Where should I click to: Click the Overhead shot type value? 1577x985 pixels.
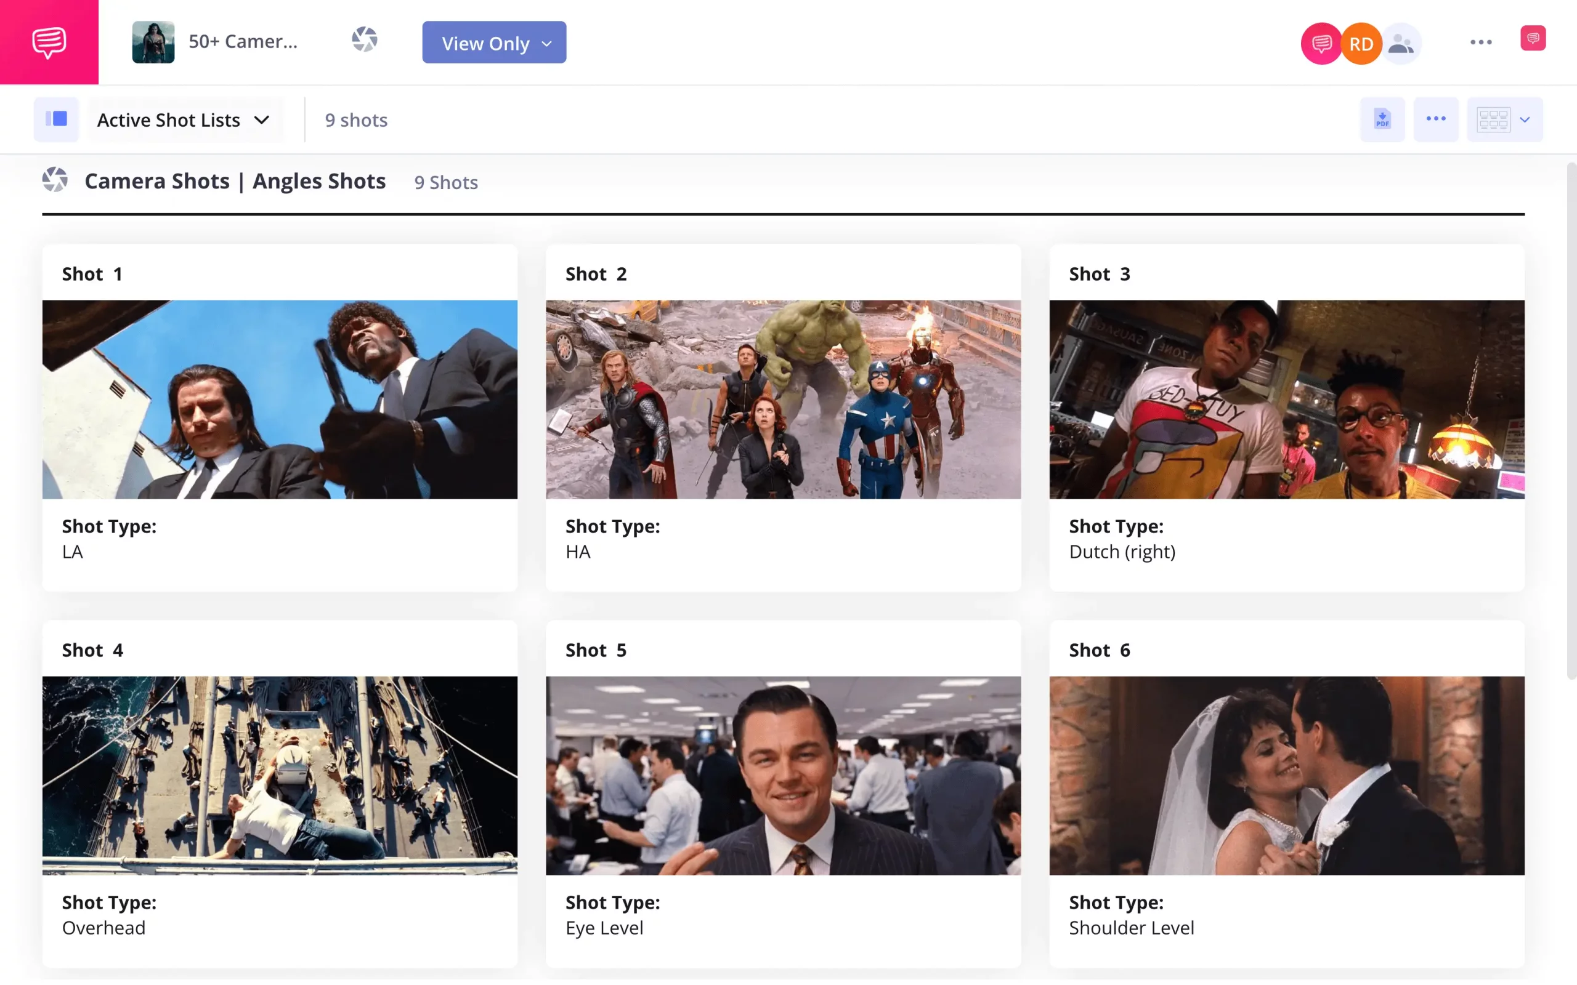pos(103,928)
